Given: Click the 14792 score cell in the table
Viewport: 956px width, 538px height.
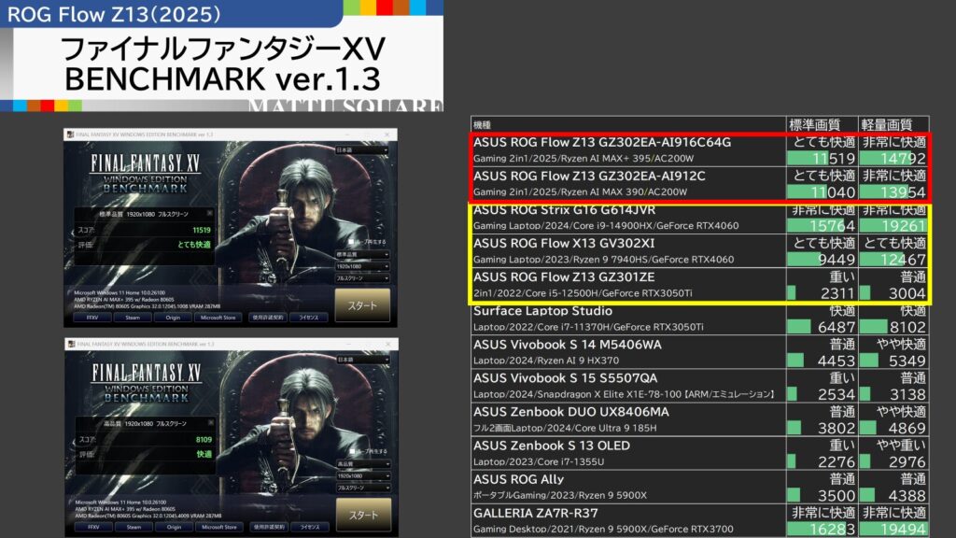Looking at the screenshot, I should coord(893,159).
